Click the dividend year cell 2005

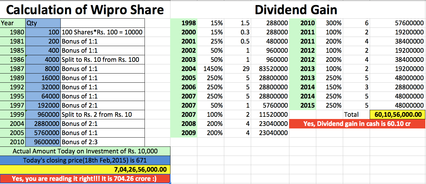(x=184, y=78)
